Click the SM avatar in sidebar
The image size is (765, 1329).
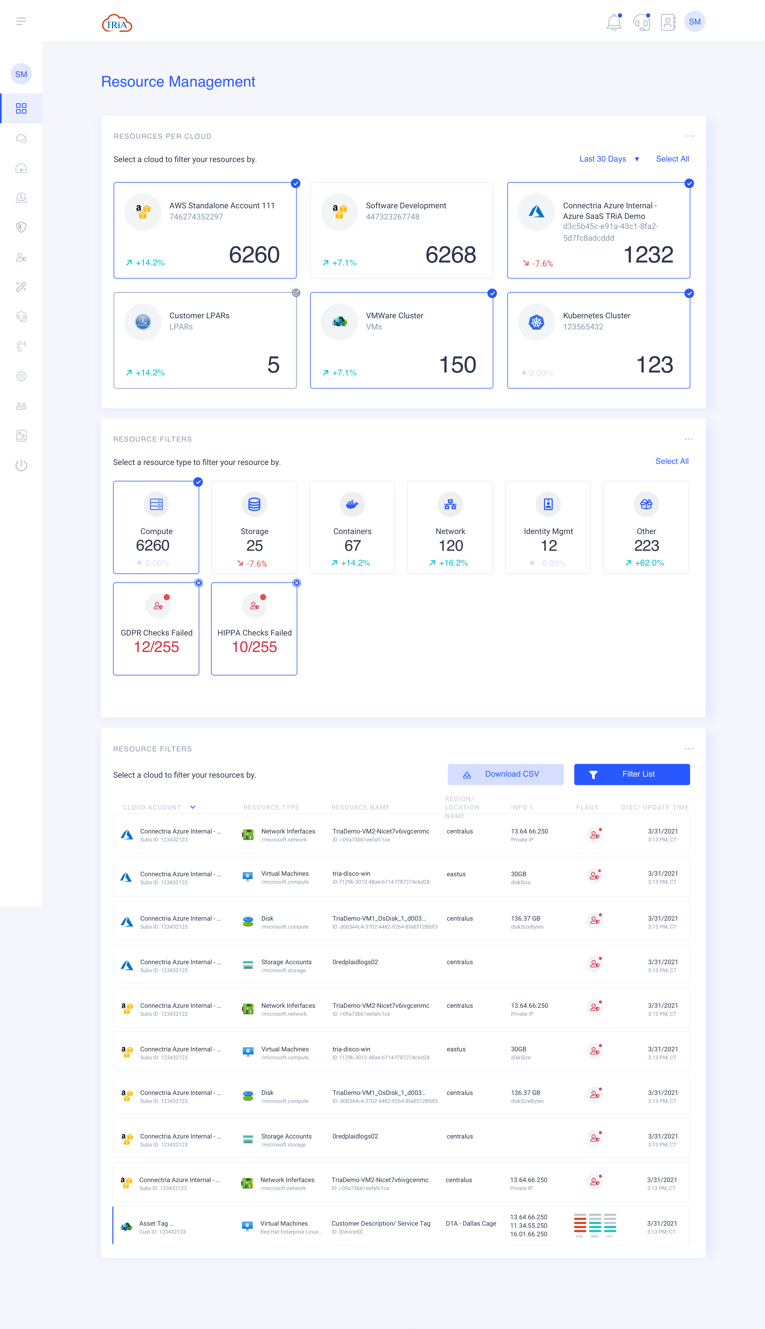pos(21,74)
